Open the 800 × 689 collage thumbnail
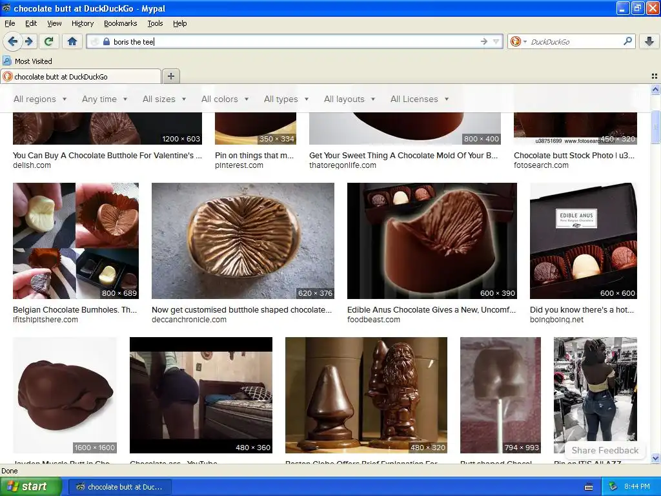 [76, 241]
